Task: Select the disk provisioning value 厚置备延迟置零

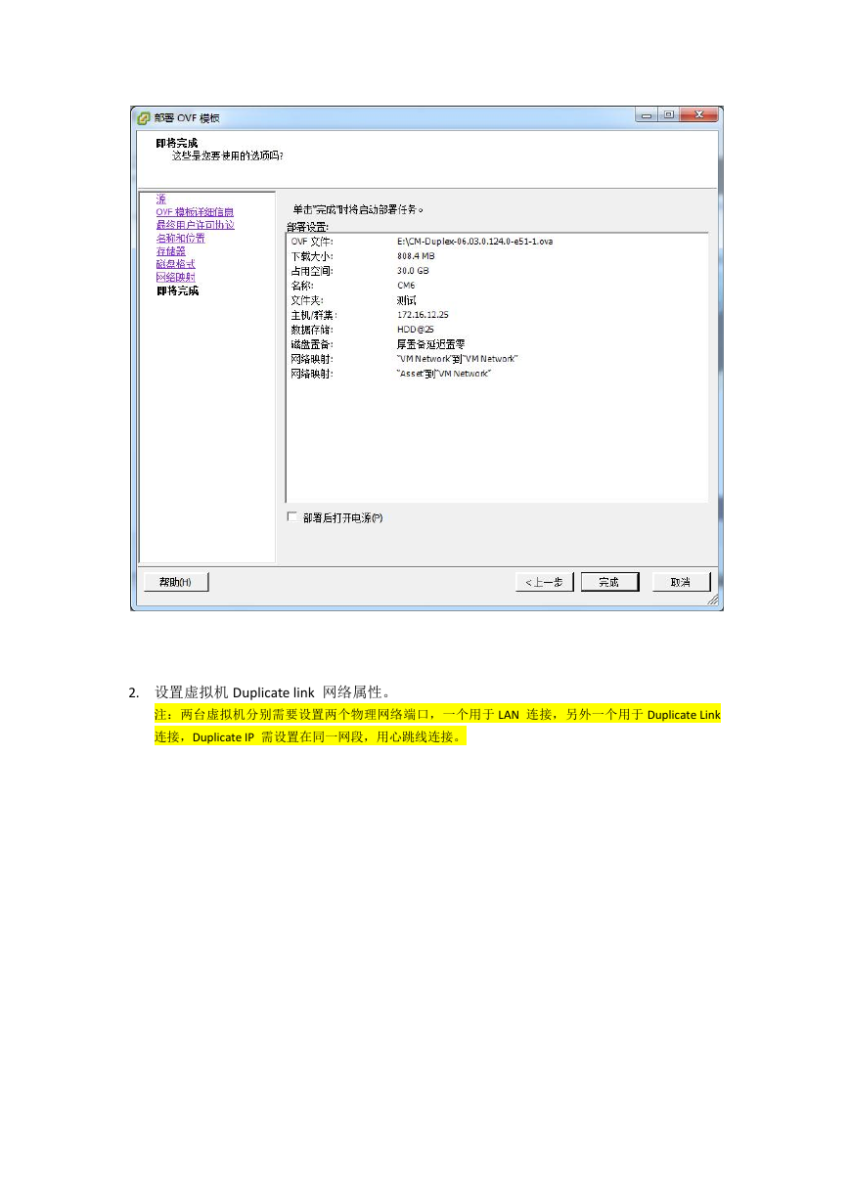Action: [x=430, y=344]
